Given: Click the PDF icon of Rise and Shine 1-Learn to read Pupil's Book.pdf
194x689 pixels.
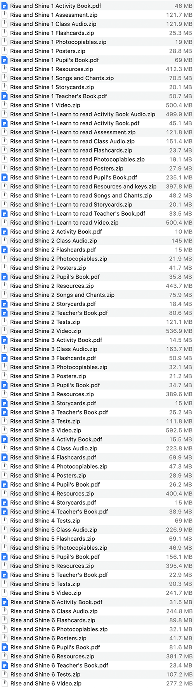Looking at the screenshot, I should coord(5,178).
